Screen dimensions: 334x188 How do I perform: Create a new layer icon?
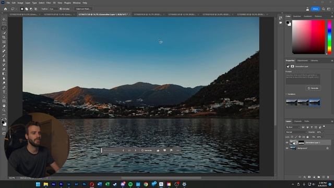[324, 177]
